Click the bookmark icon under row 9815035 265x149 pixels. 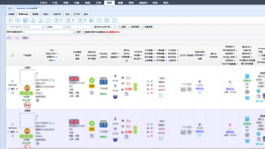(x=13, y=93)
